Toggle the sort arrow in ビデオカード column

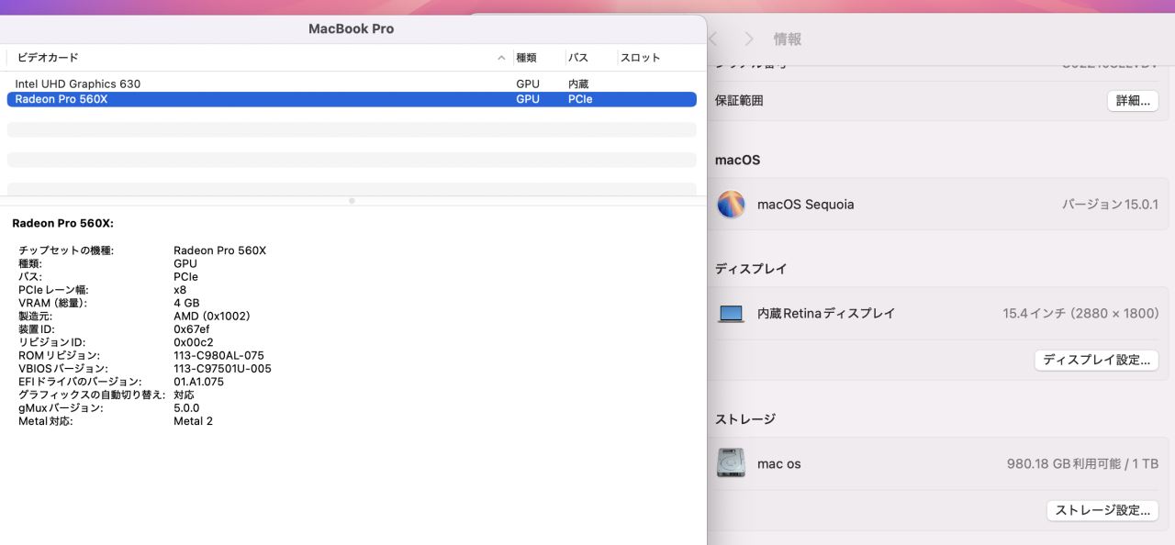[x=501, y=58]
